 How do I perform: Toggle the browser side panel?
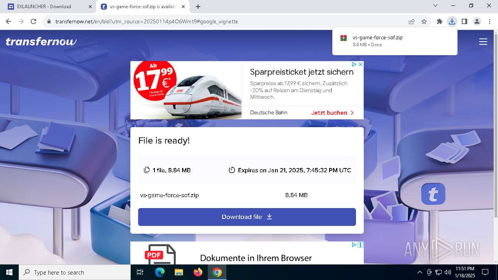pyautogui.click(x=464, y=21)
